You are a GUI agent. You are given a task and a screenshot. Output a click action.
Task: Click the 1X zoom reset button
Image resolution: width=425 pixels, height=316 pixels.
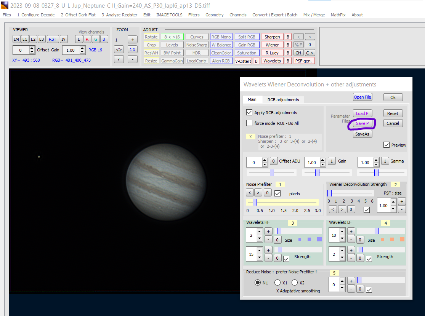click(132, 49)
